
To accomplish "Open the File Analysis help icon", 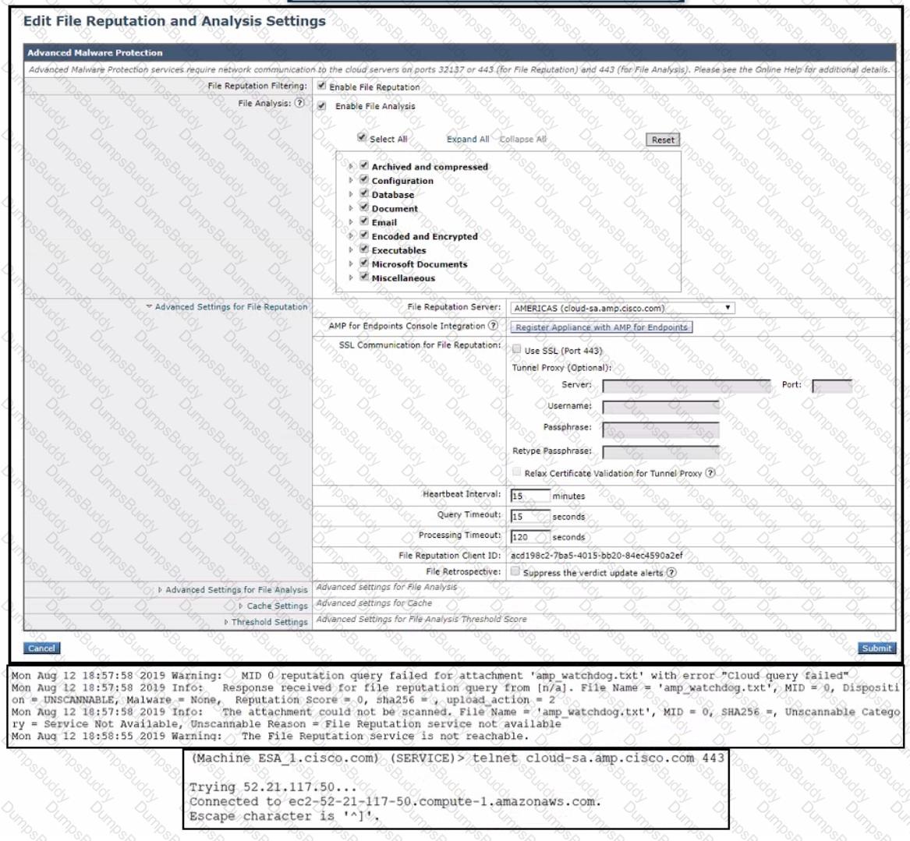I will click(x=299, y=103).
